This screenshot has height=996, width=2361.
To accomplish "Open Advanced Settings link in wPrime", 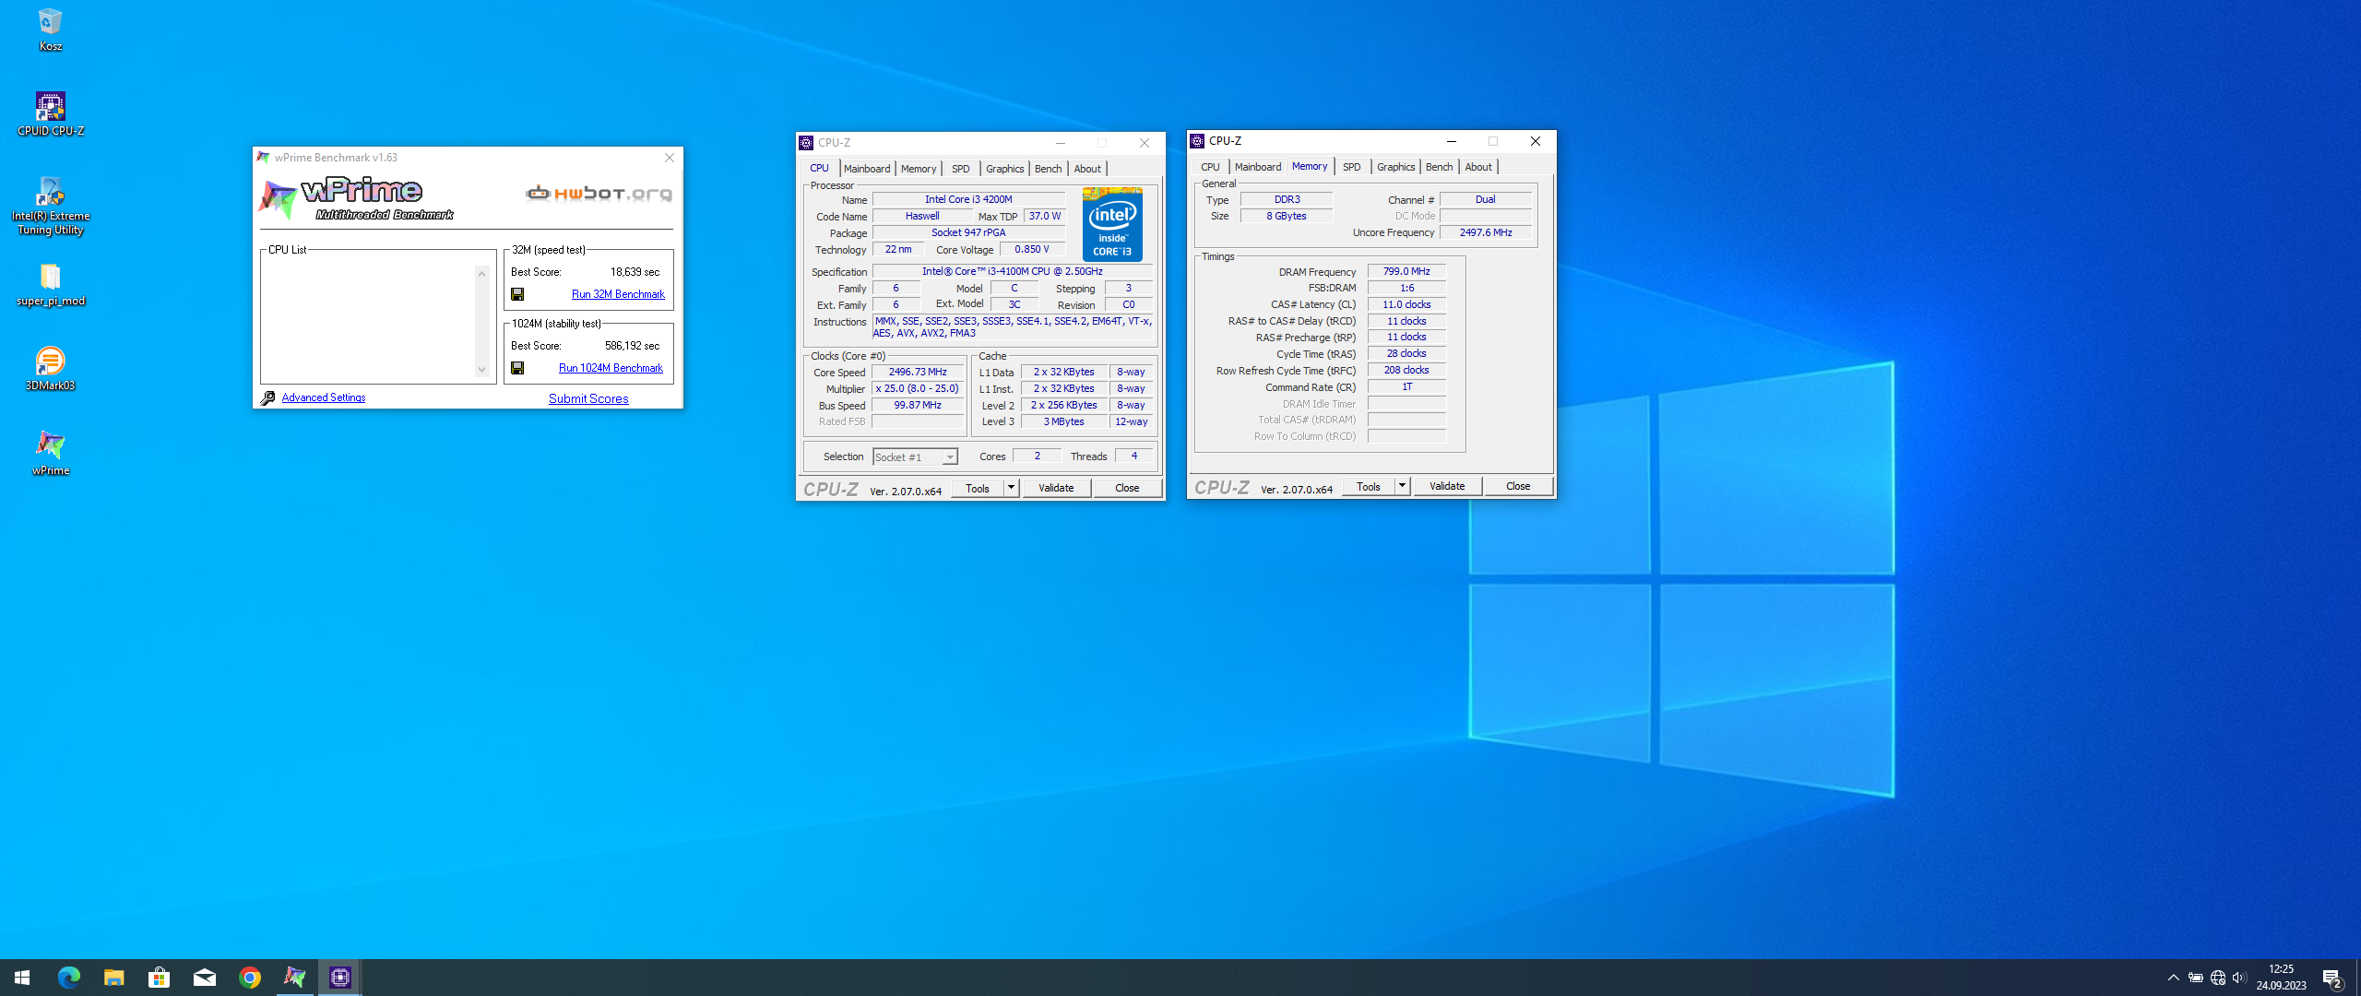I will click(x=324, y=397).
